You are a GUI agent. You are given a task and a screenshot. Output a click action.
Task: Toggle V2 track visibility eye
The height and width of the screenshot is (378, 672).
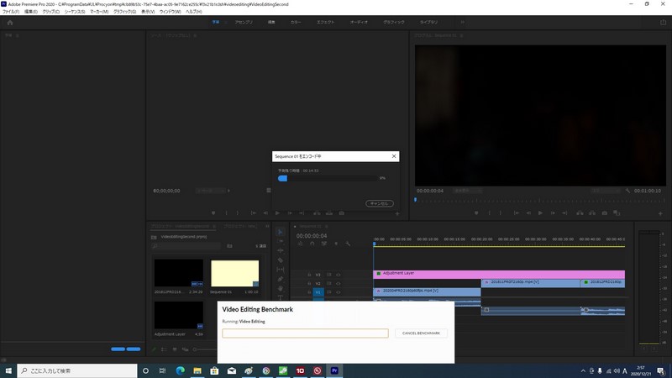coord(339,283)
